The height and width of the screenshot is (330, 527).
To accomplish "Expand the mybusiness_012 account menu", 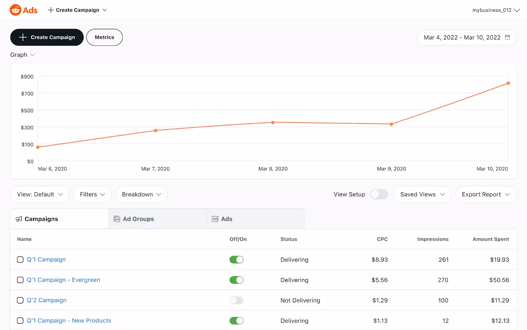I will point(496,10).
